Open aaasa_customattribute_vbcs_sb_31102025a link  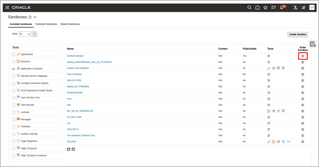(89, 62)
